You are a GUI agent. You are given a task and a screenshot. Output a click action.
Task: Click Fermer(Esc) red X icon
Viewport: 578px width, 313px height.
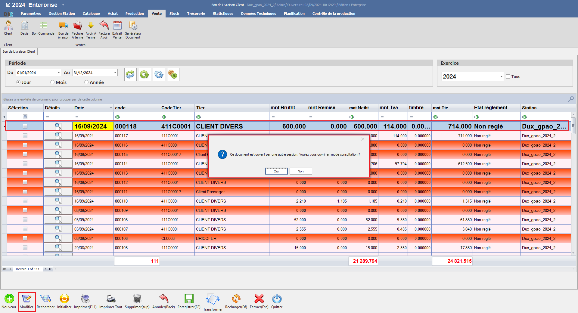259,299
